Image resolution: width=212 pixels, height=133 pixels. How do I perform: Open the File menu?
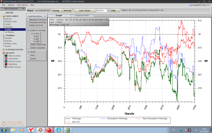[4, 5]
